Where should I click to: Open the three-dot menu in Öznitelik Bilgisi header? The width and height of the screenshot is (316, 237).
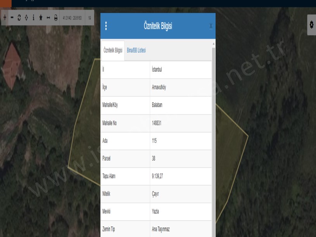point(106,26)
